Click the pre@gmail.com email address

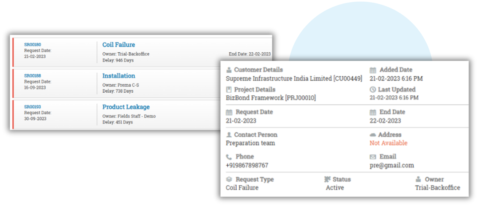(x=392, y=165)
